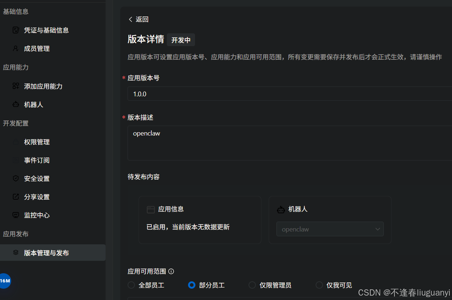The height and width of the screenshot is (300, 452).
Task: Select the 仅我可见 radio option
Action: (x=319, y=285)
